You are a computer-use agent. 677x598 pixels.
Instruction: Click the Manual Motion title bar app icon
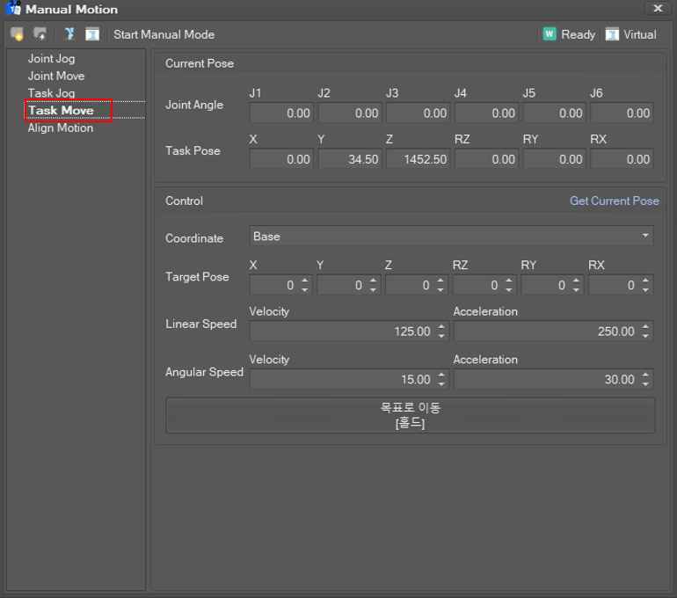tap(13, 9)
